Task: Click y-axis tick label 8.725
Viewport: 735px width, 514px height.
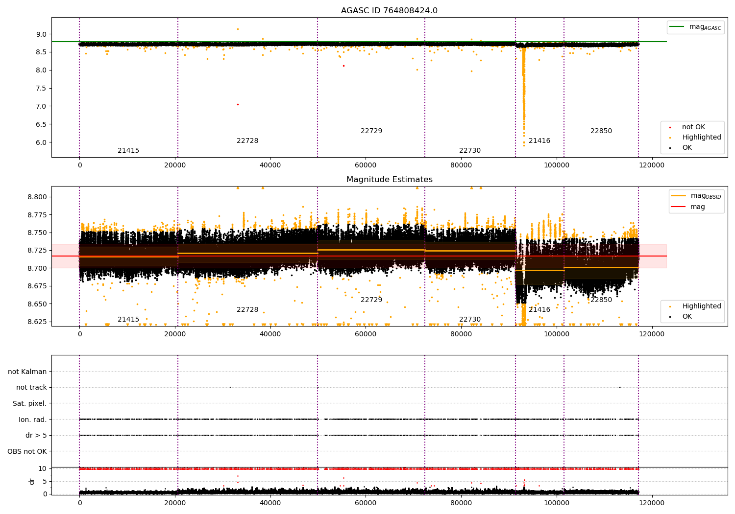Action: point(37,250)
